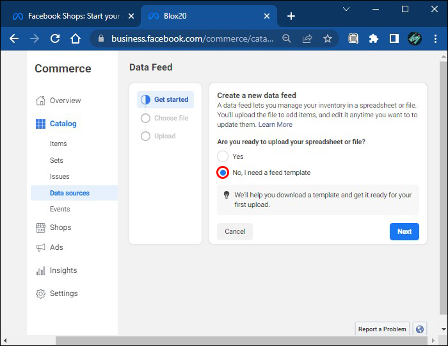Bookmark page with star icon

[x=328, y=38]
